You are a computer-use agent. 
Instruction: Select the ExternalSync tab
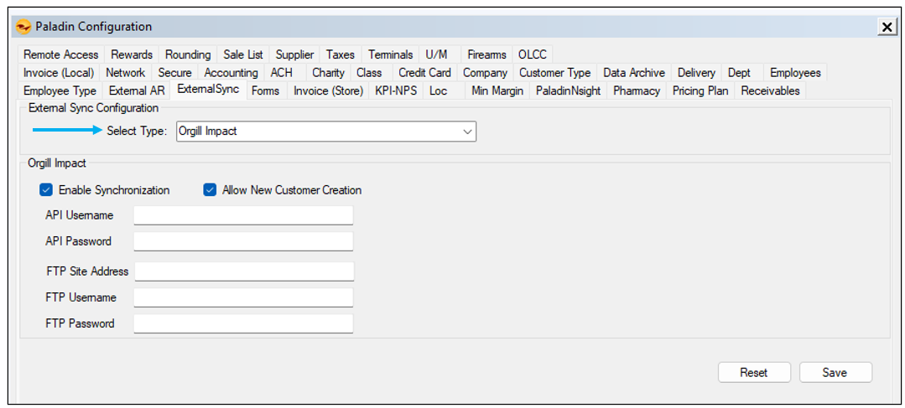(x=208, y=90)
